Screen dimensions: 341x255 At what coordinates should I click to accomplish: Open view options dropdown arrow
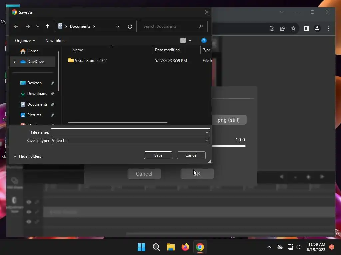tap(190, 41)
